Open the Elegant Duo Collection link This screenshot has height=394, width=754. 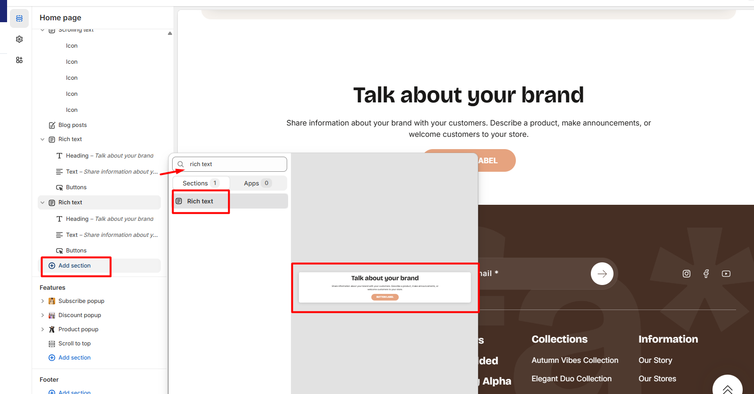tap(572, 378)
